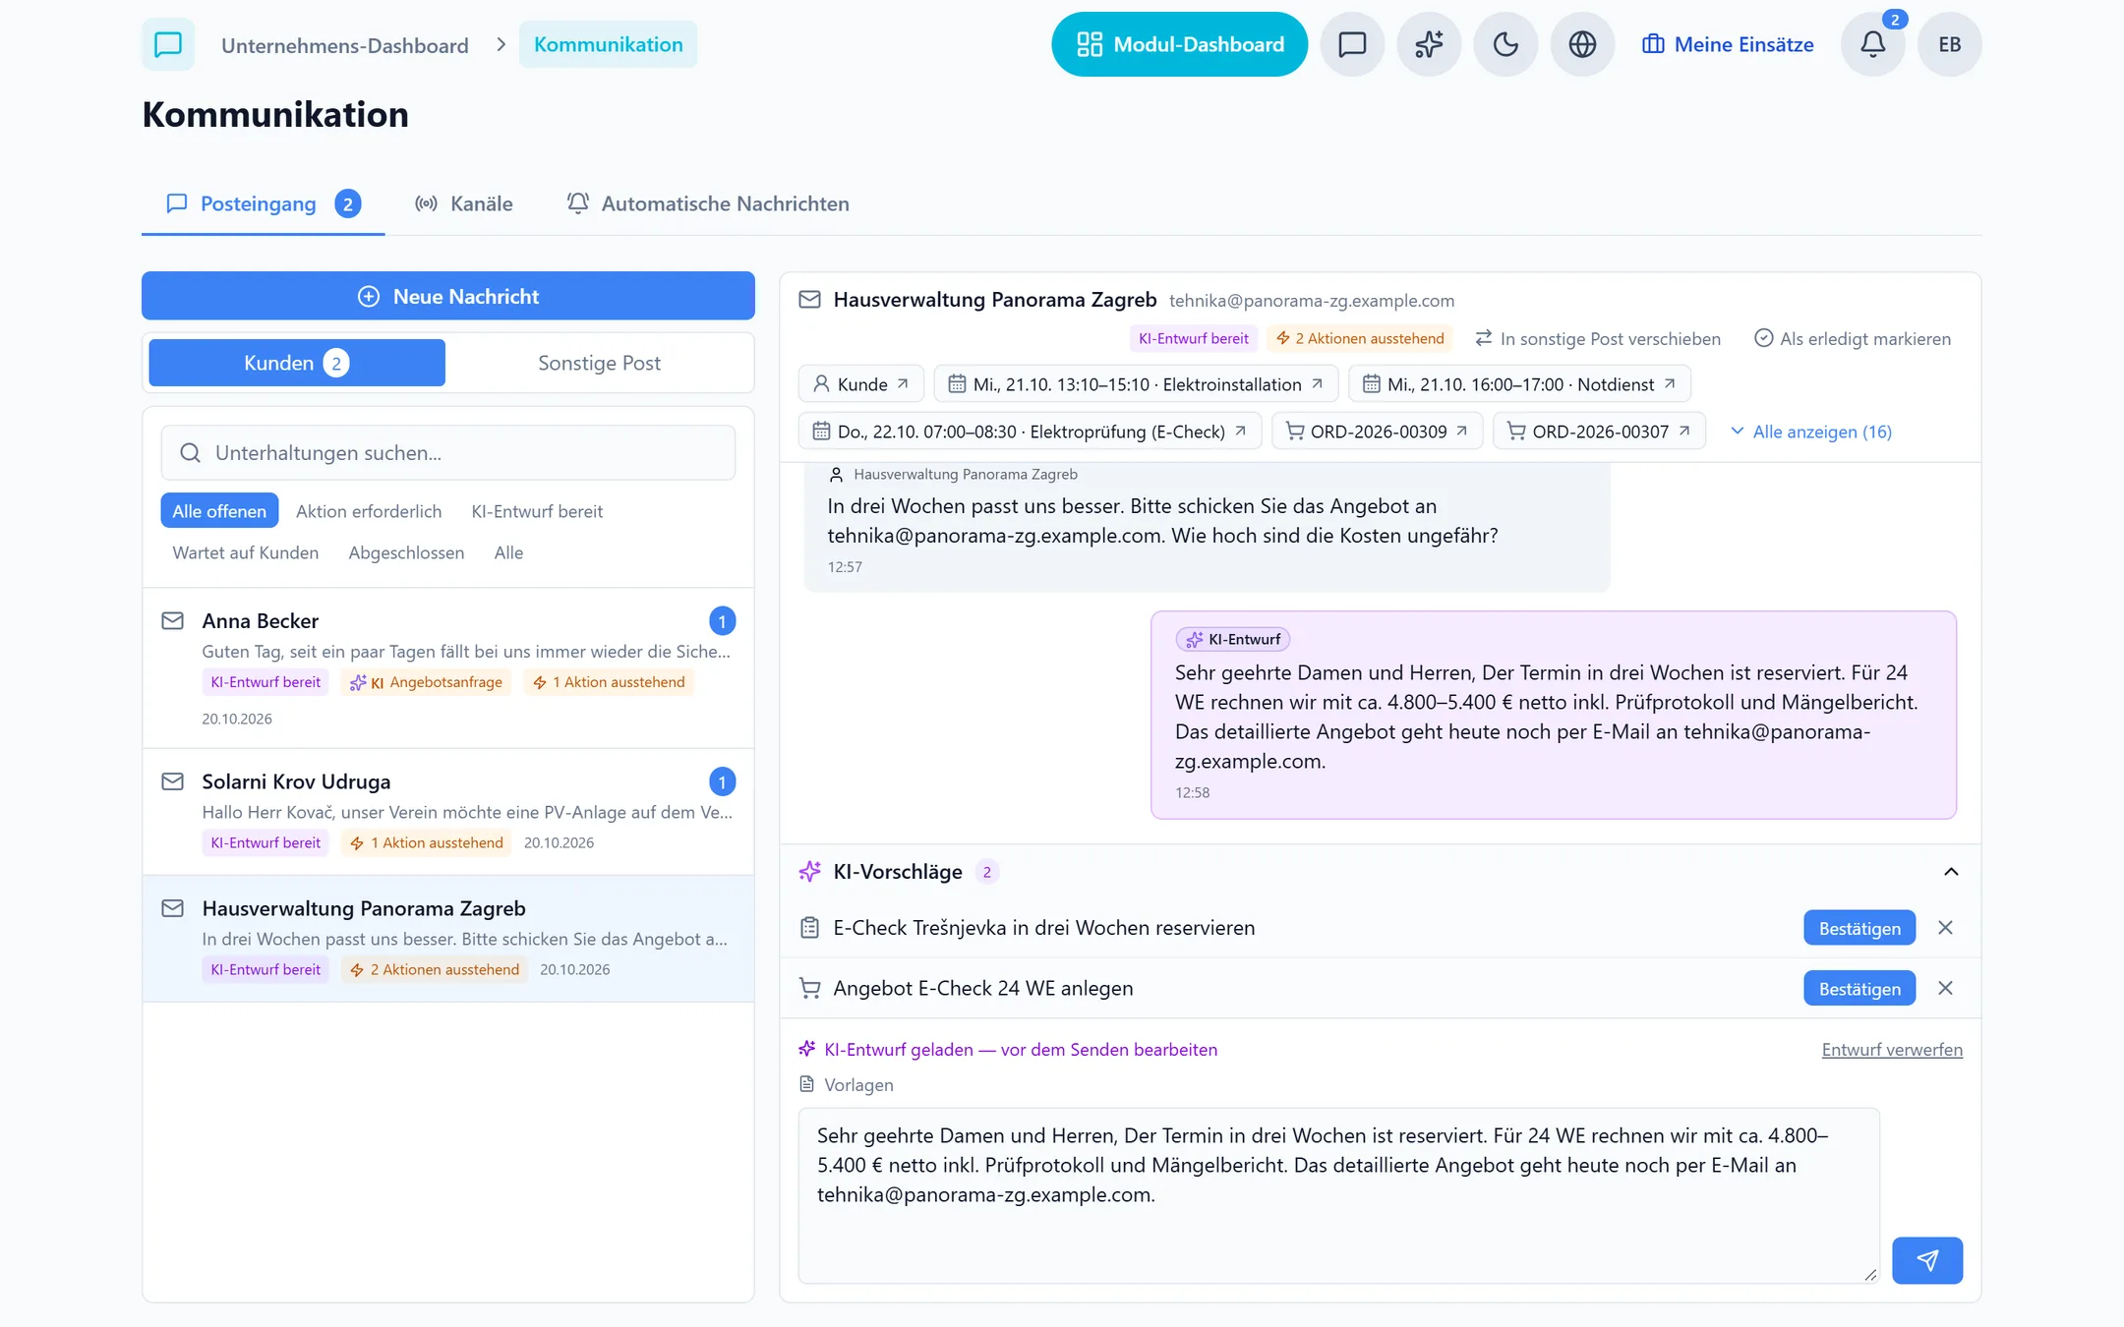
Task: Filter by Wartet auf Kunden
Action: point(246,552)
